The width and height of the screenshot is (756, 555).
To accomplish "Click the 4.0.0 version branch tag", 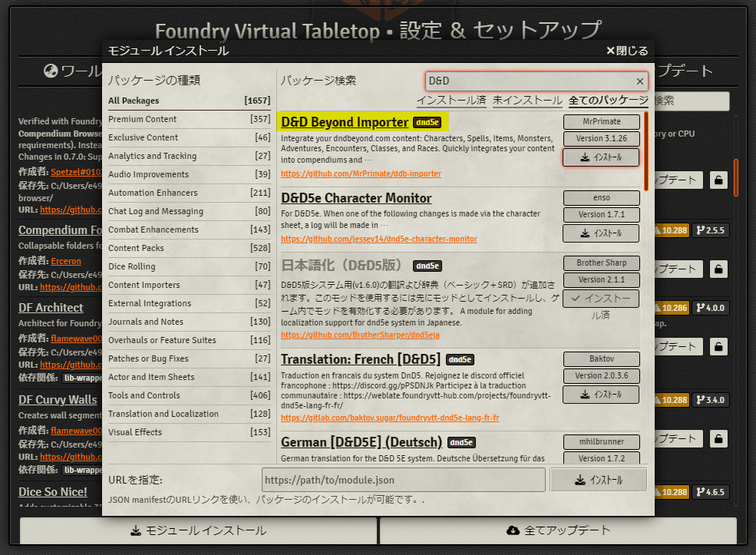I will click(711, 308).
